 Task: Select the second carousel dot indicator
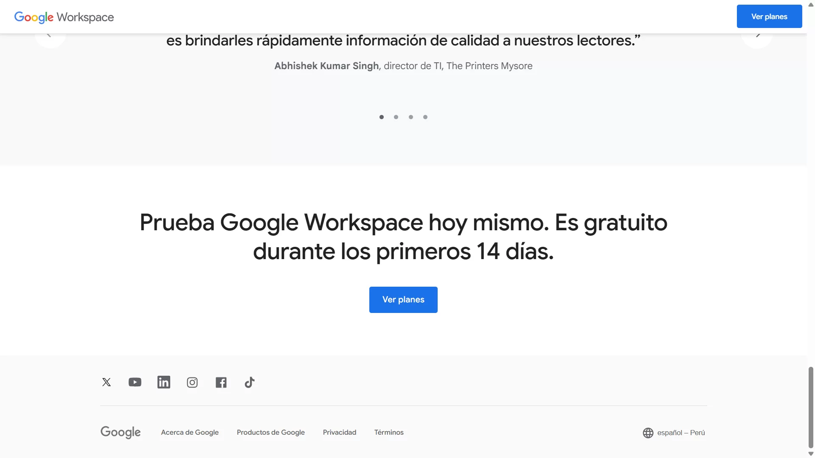pos(396,117)
